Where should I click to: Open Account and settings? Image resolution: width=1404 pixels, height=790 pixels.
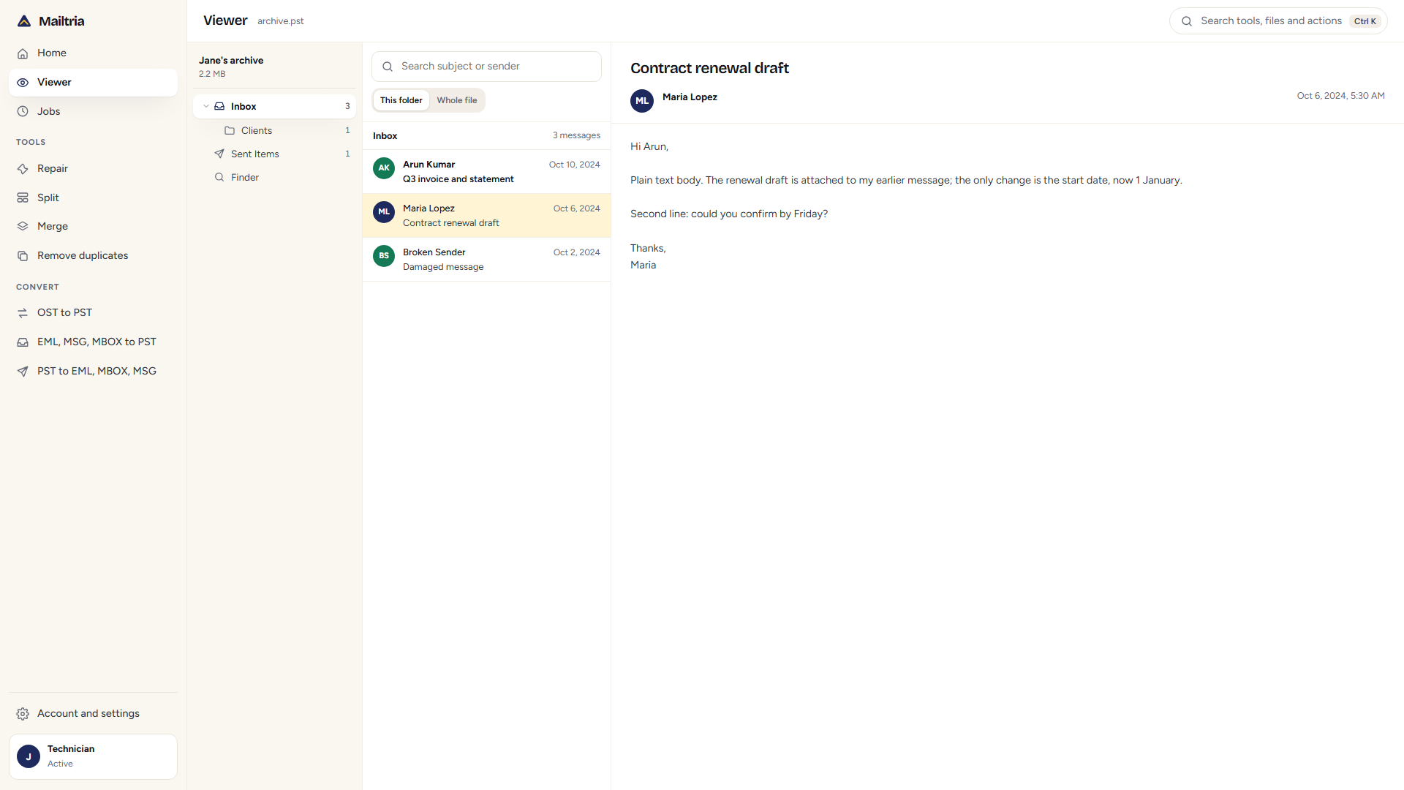(93, 714)
